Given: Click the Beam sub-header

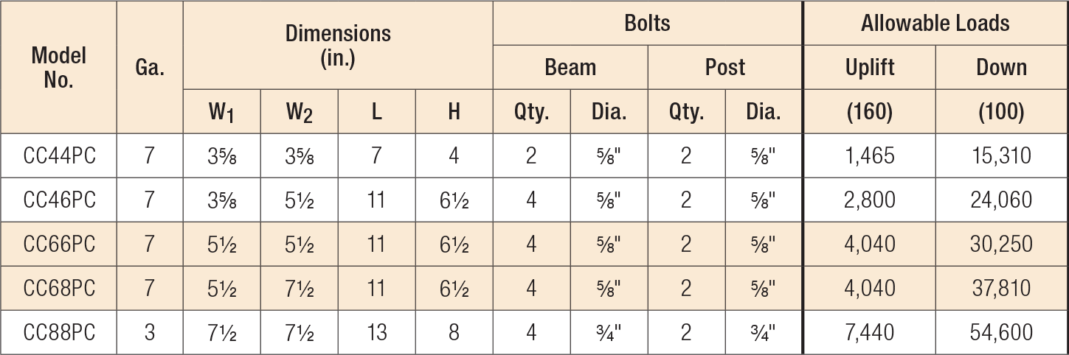Looking at the screenshot, I should tap(570, 67).
